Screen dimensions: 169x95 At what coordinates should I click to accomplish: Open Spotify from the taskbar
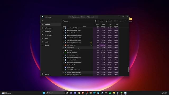(110, 93)
